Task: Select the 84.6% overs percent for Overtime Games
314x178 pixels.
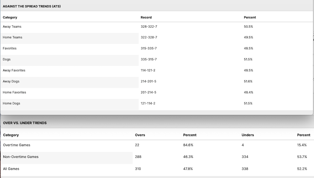Action: pos(188,145)
